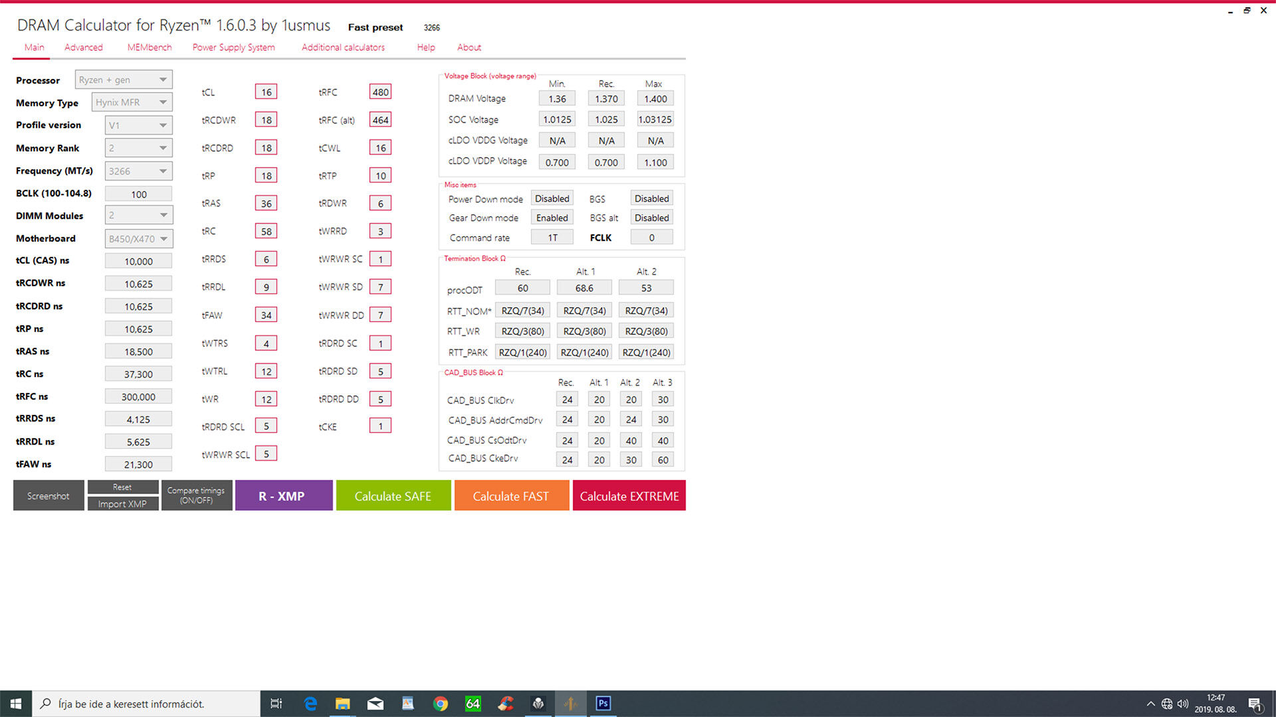Launch CCleaner from the taskbar
1276x717 pixels.
(x=505, y=704)
